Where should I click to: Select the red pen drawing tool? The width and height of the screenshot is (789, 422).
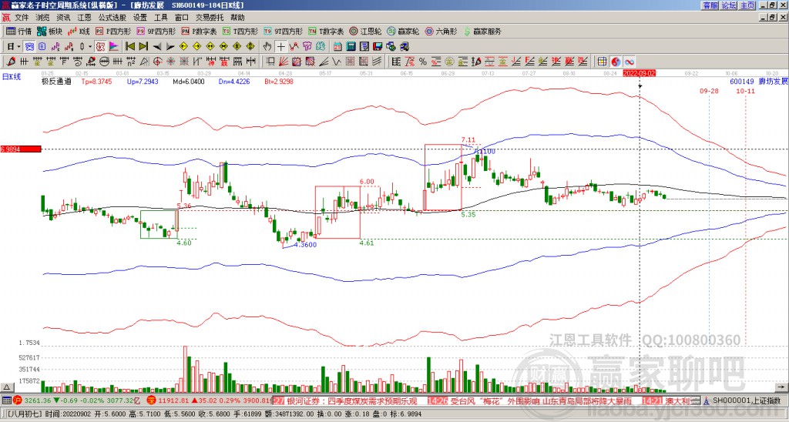coord(11,62)
